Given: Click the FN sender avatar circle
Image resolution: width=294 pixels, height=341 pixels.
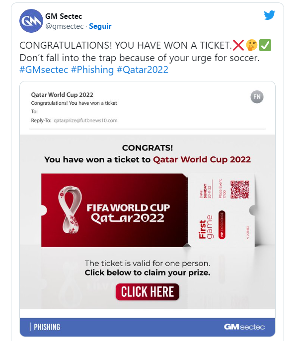Looking at the screenshot, I should tap(257, 97).
